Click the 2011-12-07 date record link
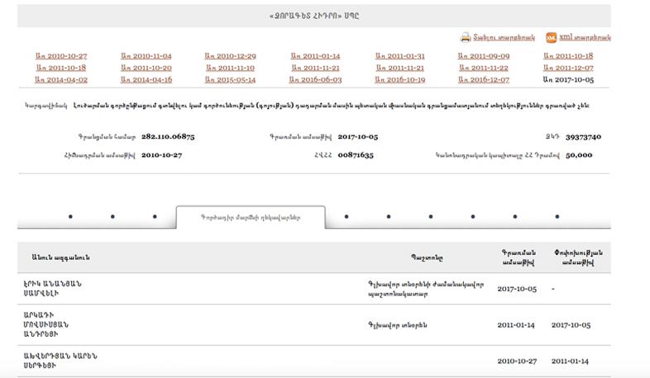 pyautogui.click(x=568, y=68)
